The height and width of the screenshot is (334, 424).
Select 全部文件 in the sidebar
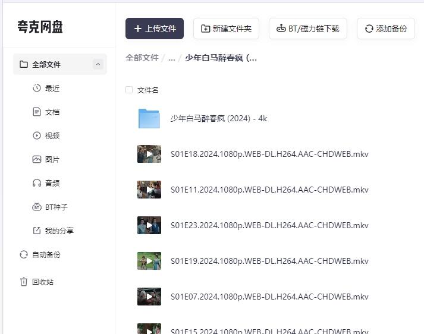coord(60,64)
